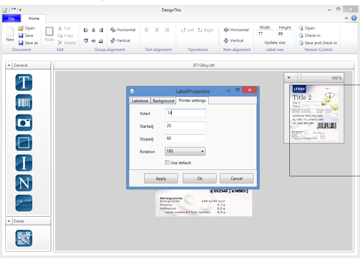This screenshot has width=360, height=258.
Task: Expand the zoom panel dropdown arrow
Action: [289, 78]
